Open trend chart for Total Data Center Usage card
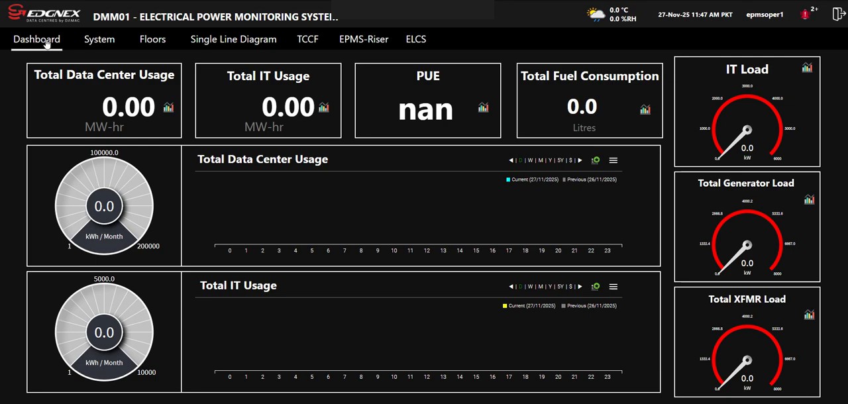Screen dimensions: 848x404 (x=168, y=107)
